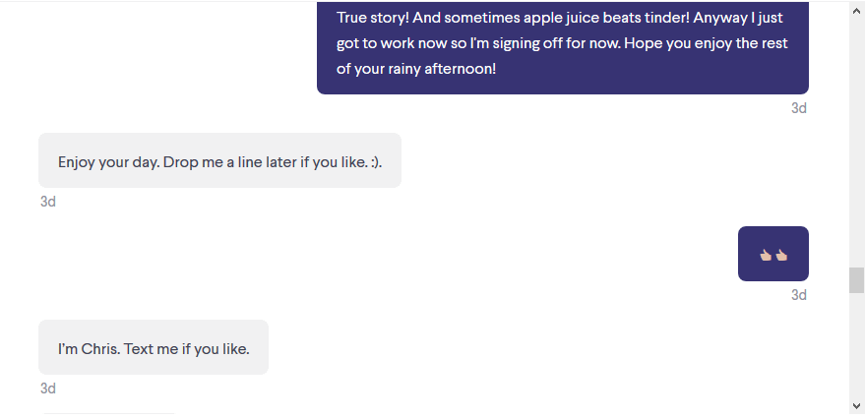
Task: Click the 3d timestamp under "I'm Chris"
Action: coord(48,388)
